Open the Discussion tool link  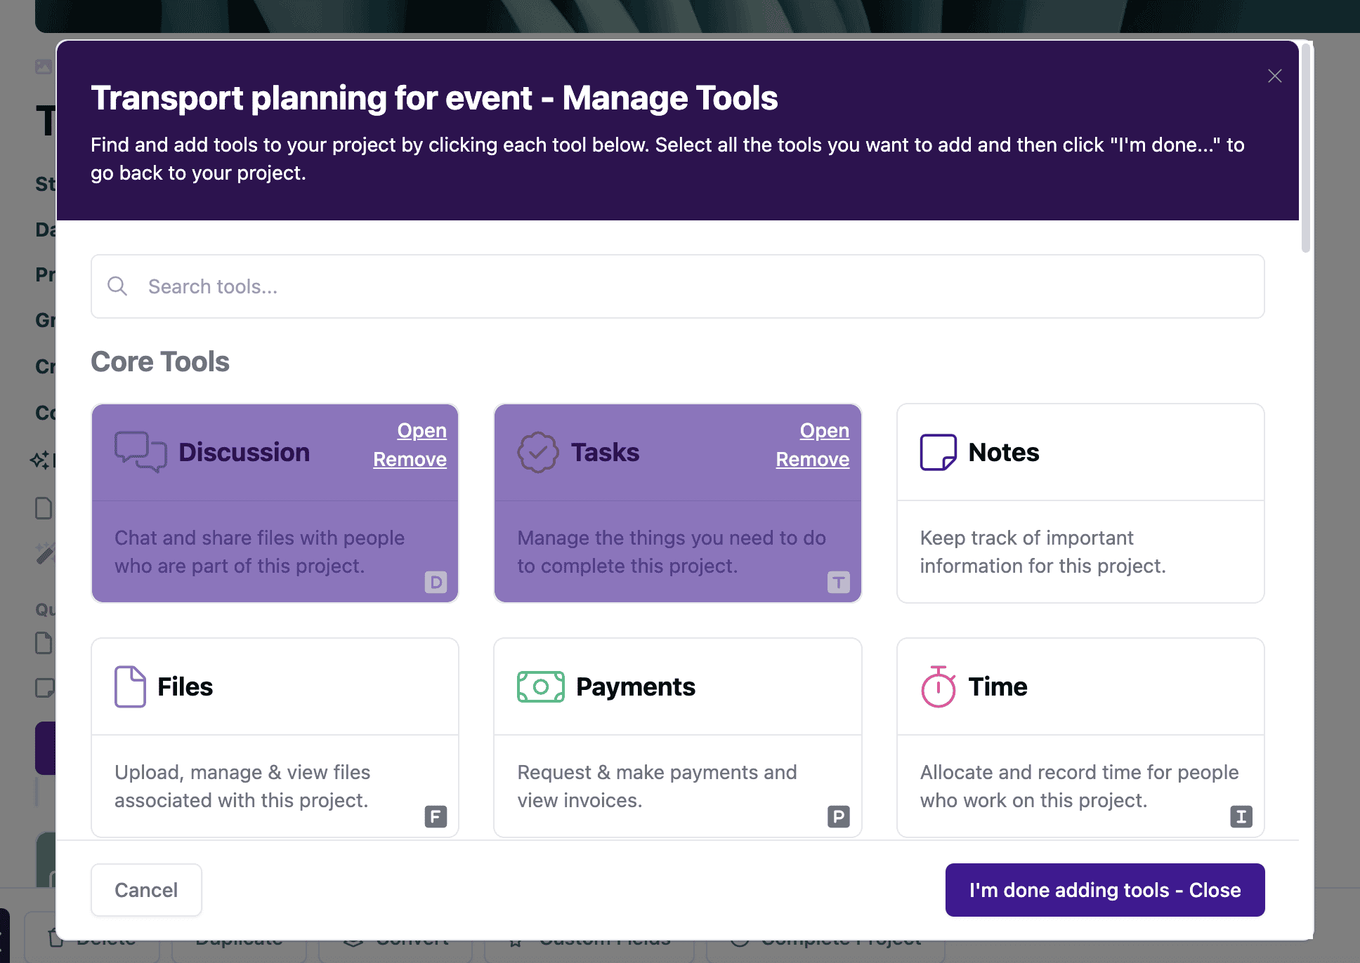coord(421,430)
